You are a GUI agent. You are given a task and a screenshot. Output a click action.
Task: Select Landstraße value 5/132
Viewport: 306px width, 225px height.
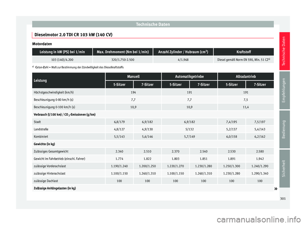[x=189, y=129]
